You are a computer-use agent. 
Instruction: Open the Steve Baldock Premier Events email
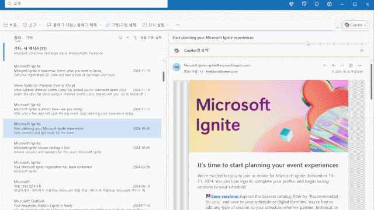pyautogui.click(x=82, y=90)
